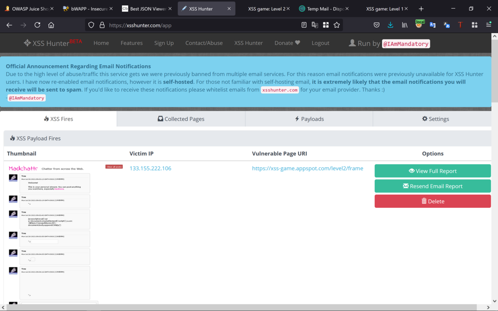Image resolution: width=498 pixels, height=311 pixels.
Task: Switch to the Payloads tab
Action: (309, 119)
